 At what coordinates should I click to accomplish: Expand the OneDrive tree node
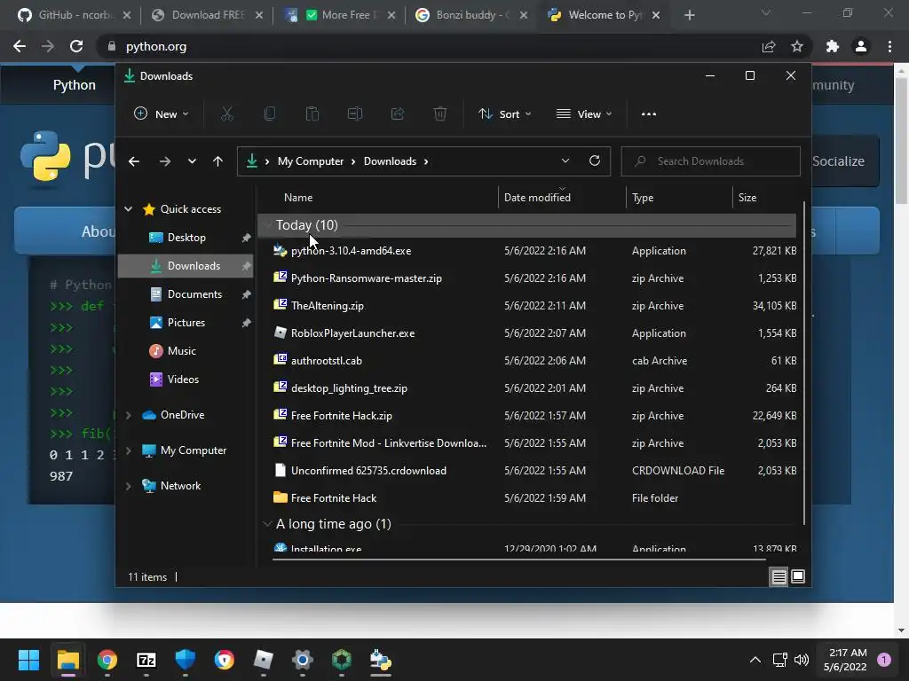128,415
